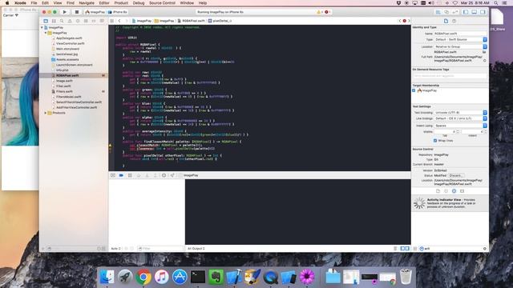Open the Auto variables scope dropdown
This screenshot has width=513, height=288.
[x=115, y=249]
